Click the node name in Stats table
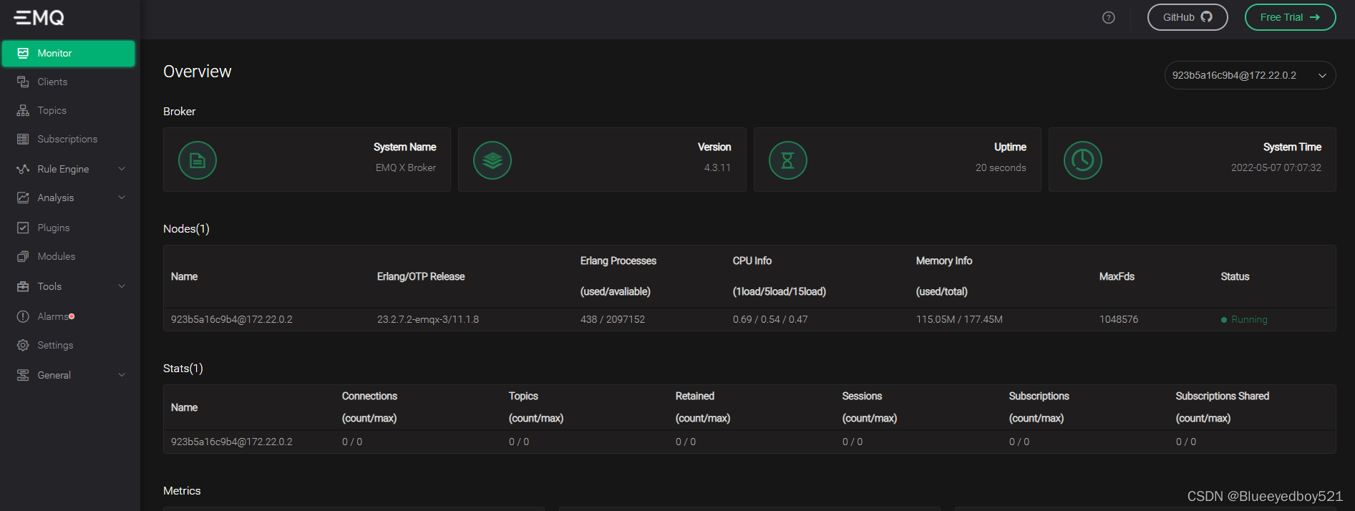1355x511 pixels. (232, 442)
